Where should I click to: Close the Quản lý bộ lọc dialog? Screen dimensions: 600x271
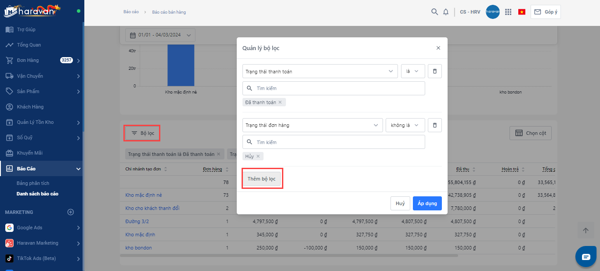click(438, 48)
